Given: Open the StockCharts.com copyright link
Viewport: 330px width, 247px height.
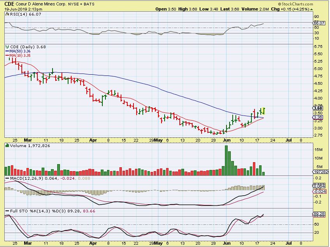Looking at the screenshot, I should coord(295,4).
